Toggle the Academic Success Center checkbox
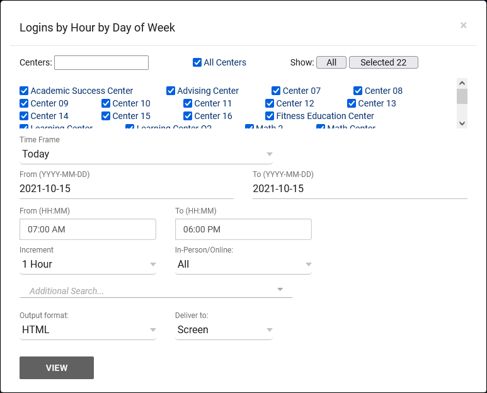Screen dimensions: 487x393 pyautogui.click(x=24, y=91)
